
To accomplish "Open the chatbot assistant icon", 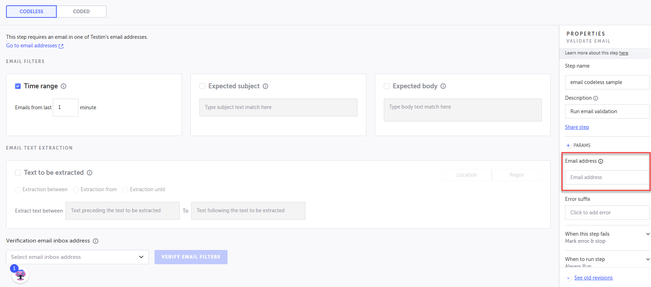I will [x=20, y=275].
